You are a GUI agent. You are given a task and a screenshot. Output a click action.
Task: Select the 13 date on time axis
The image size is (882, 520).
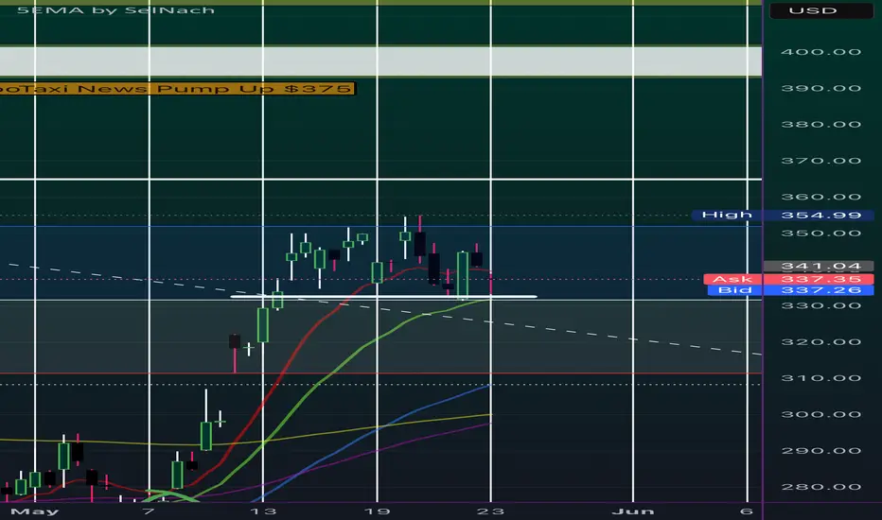tap(263, 511)
